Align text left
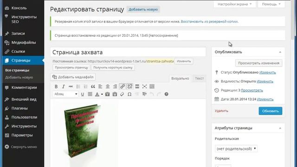This screenshot has height=167, width=297. tap(100, 87)
